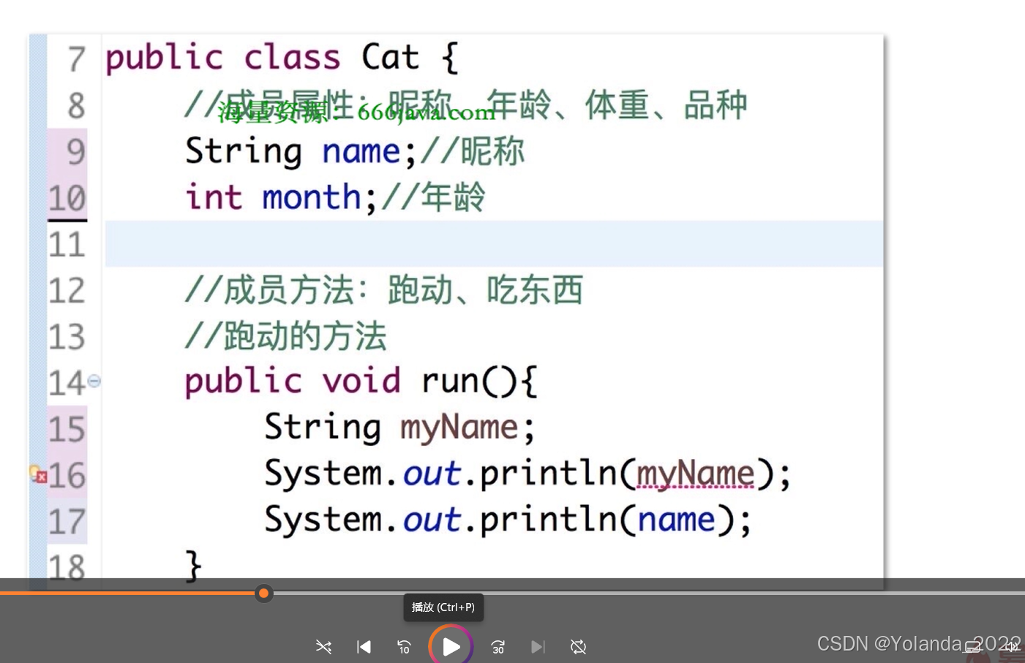Click the comment '//跑动的方法'

coord(285,336)
